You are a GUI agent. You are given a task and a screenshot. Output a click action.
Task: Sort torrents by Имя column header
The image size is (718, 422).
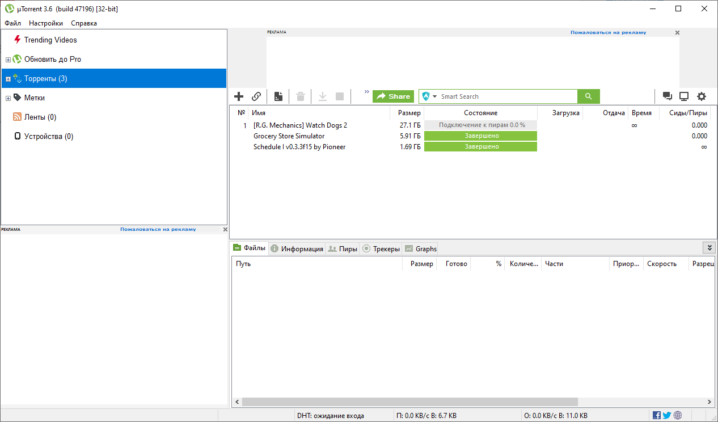[x=319, y=113]
